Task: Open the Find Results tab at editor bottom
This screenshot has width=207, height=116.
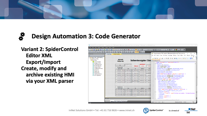Action: (124, 101)
